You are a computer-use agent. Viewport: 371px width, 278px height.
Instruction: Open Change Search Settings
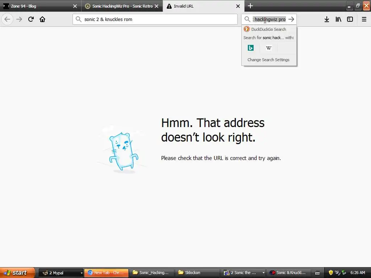[x=268, y=60]
